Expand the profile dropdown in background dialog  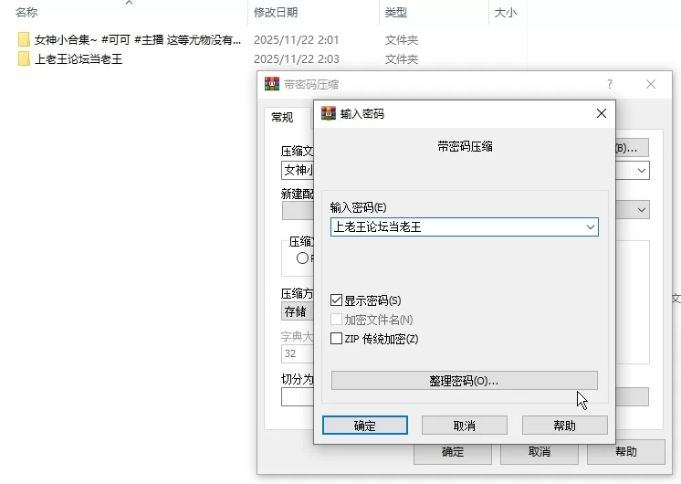pyautogui.click(x=642, y=210)
